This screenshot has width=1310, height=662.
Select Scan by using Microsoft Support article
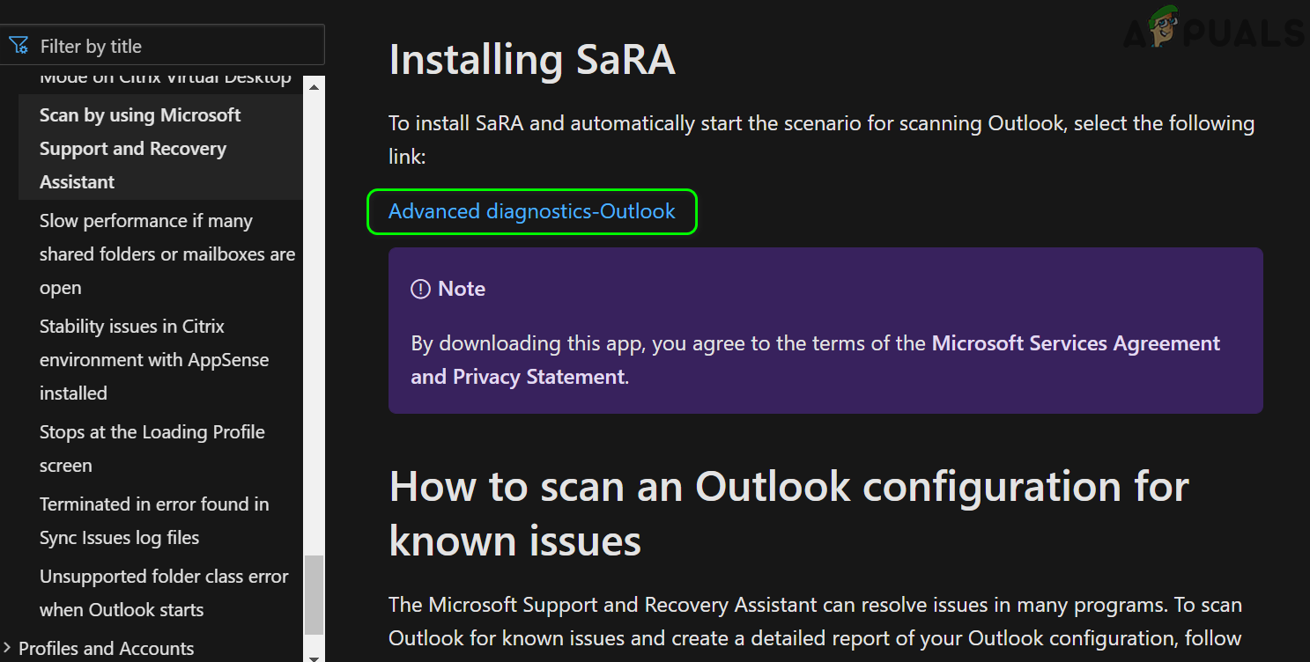140,149
